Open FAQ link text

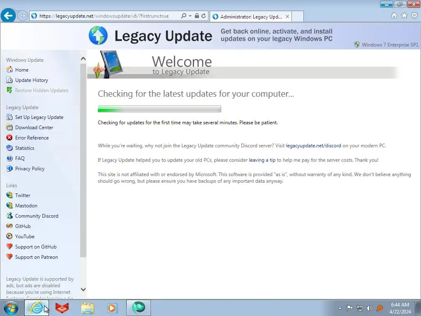[x=20, y=158]
